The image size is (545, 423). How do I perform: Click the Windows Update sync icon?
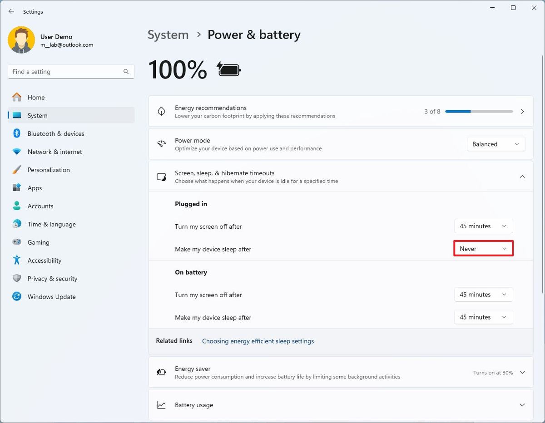pyautogui.click(x=17, y=297)
